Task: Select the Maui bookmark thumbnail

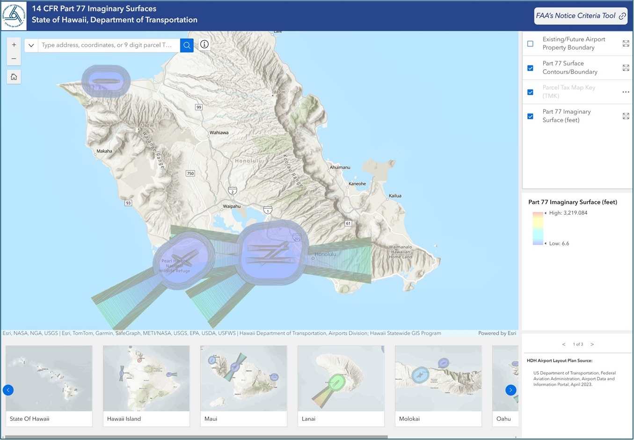Action: tap(243, 379)
